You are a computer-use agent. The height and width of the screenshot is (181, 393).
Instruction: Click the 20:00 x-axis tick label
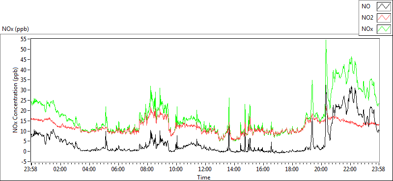coord(321,169)
